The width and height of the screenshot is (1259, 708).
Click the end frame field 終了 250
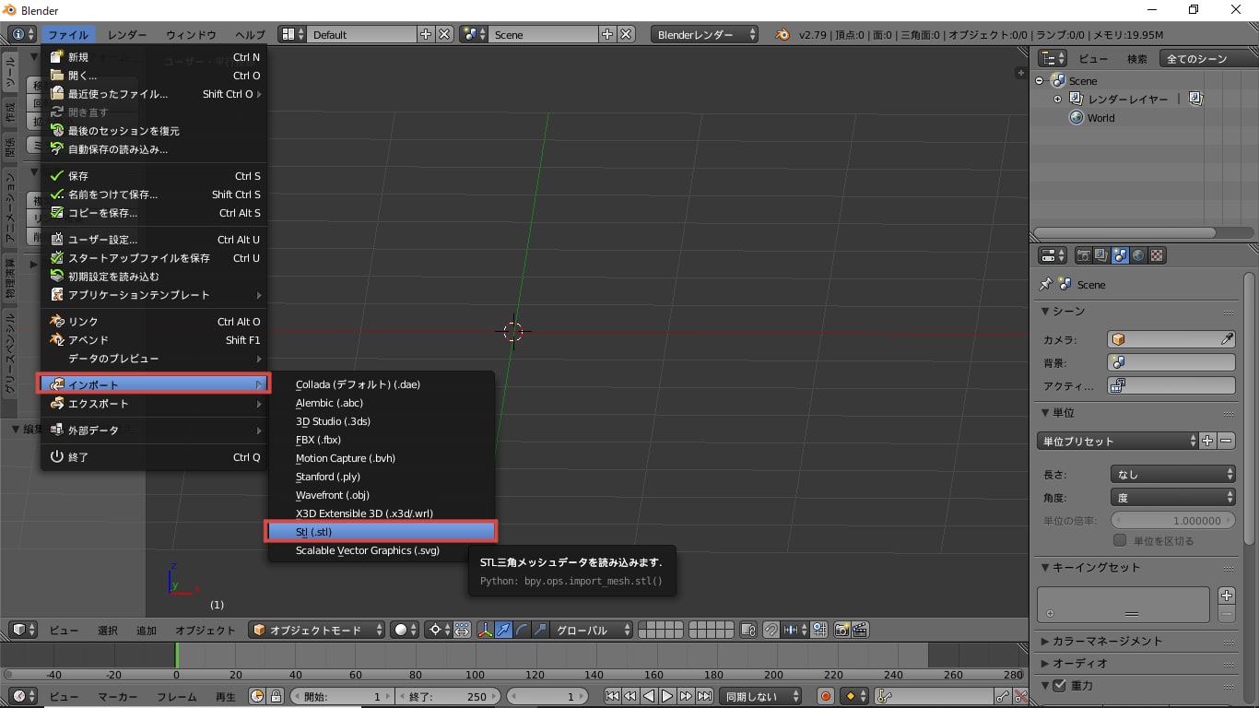coord(448,696)
